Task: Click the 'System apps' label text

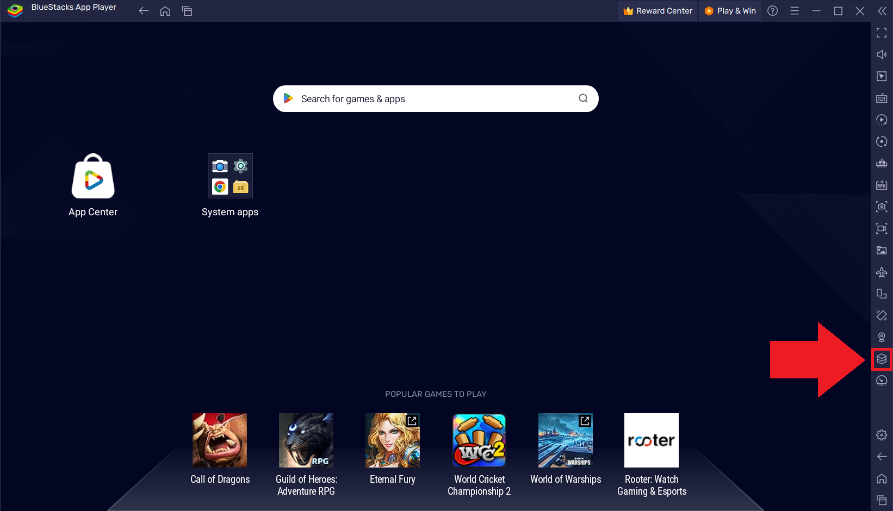Action: (230, 212)
